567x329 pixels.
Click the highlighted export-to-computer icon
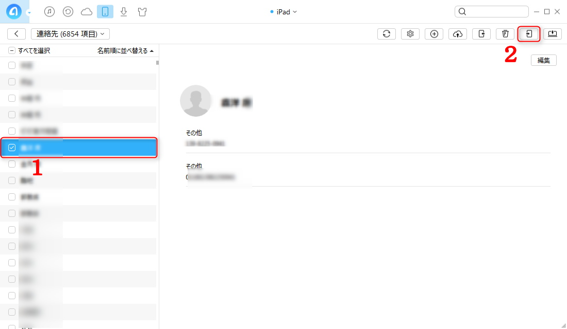(529, 33)
